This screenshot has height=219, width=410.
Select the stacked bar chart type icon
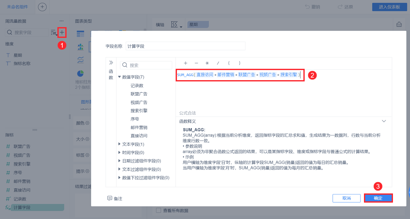click(x=80, y=47)
